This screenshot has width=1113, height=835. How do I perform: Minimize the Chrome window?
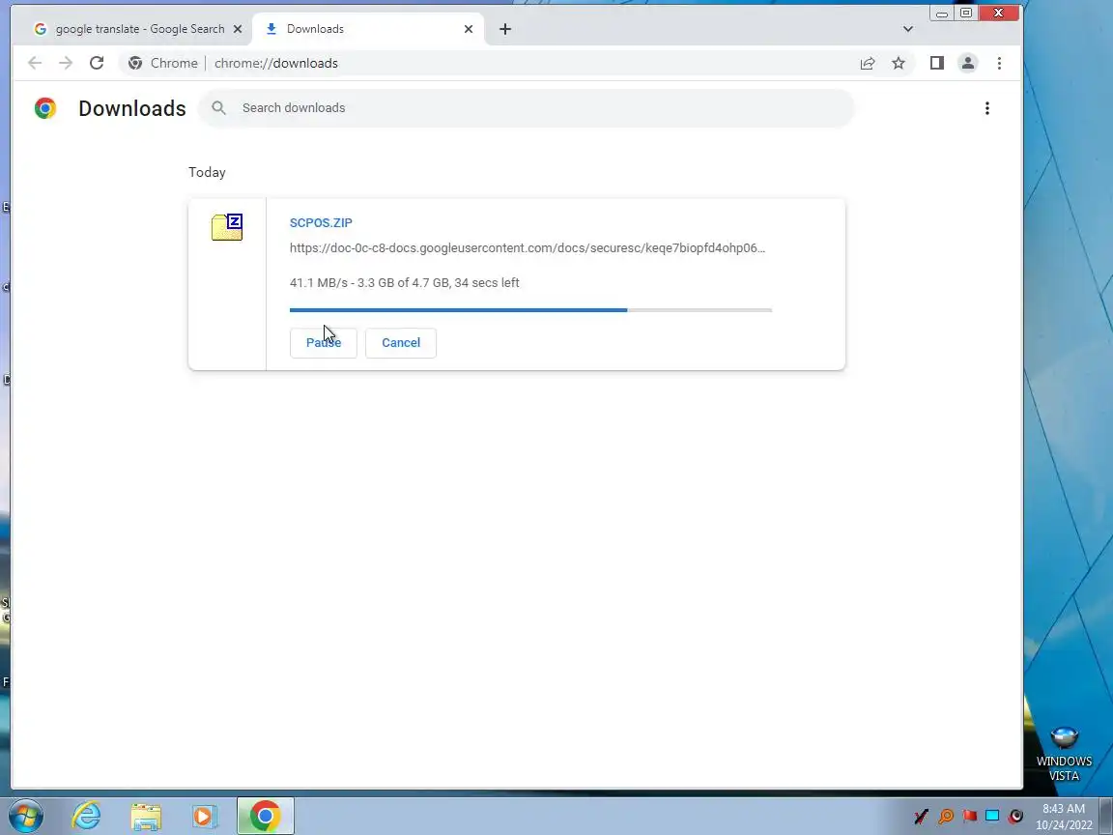tap(942, 13)
